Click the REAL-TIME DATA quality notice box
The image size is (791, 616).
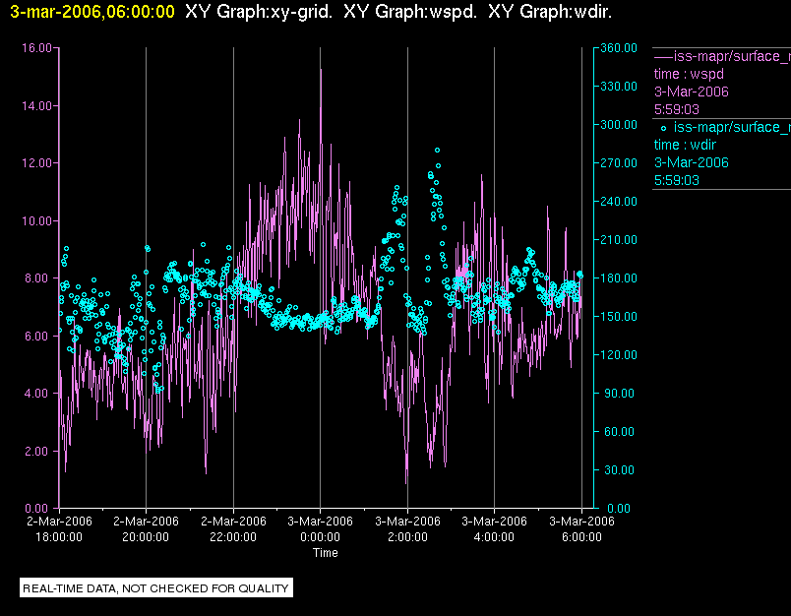click(x=156, y=588)
